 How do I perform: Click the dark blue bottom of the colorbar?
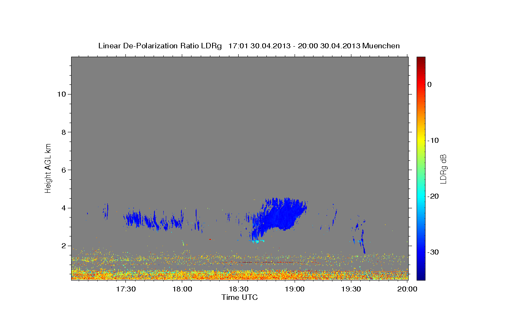tap(421, 275)
